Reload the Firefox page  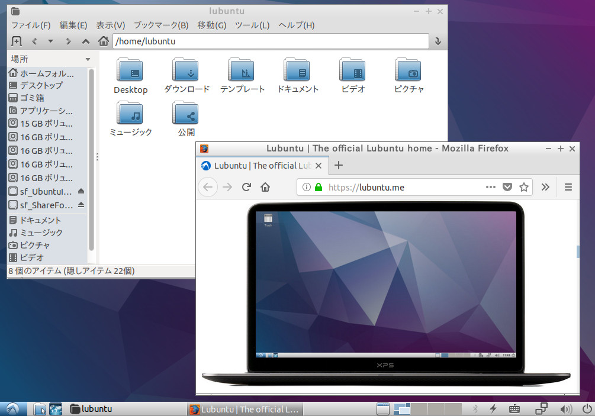coord(246,187)
